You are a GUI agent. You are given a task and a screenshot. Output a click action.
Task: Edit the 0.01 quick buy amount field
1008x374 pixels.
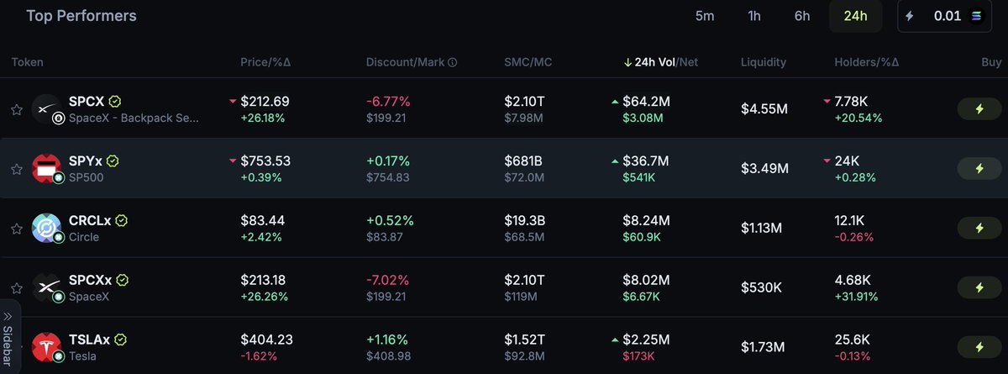click(945, 16)
